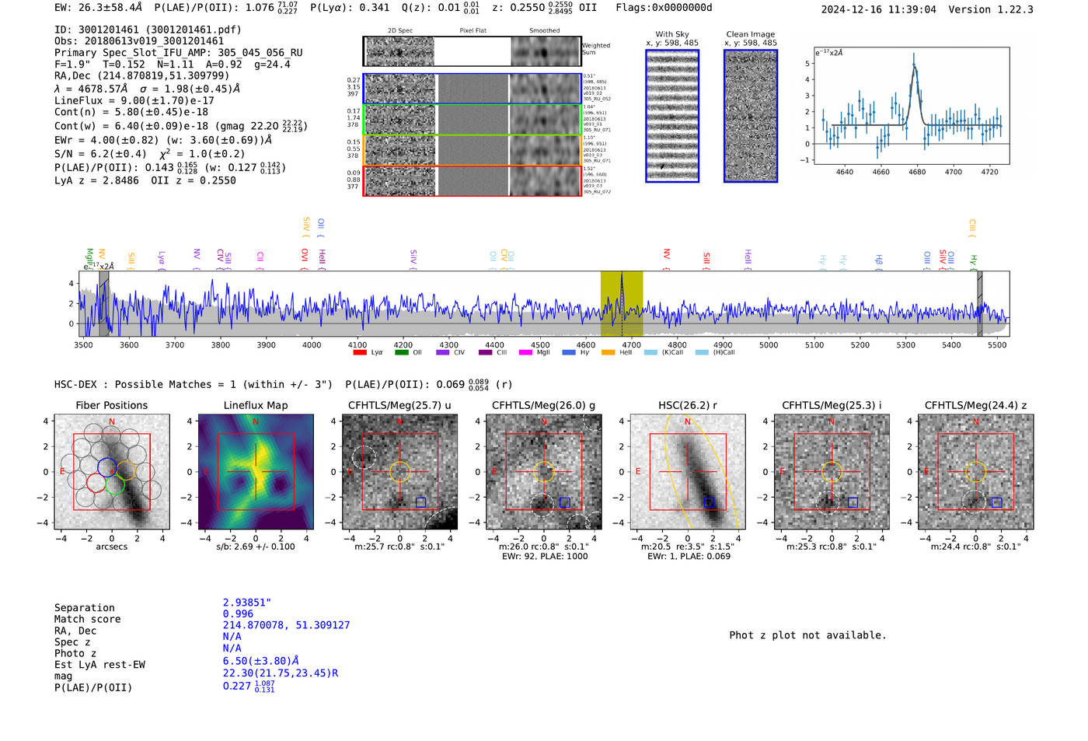Open the CFHTLS z-band cutout
This screenshot has height=741, width=1088.
(x=976, y=472)
